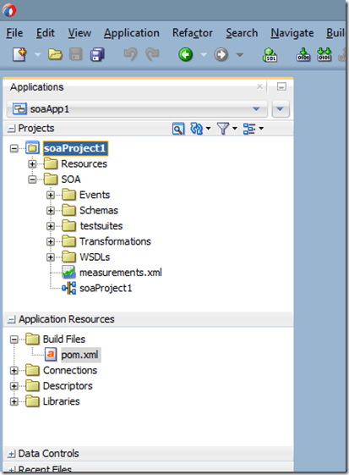Open the Navigate menu

(x=292, y=33)
